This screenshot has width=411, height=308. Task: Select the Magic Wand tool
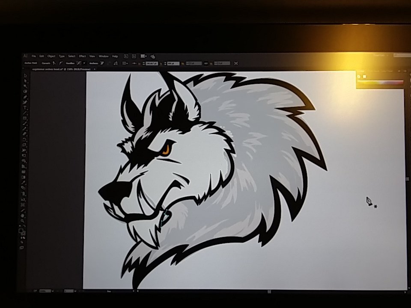(x=25, y=86)
